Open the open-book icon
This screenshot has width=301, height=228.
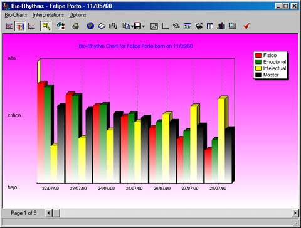(102, 26)
